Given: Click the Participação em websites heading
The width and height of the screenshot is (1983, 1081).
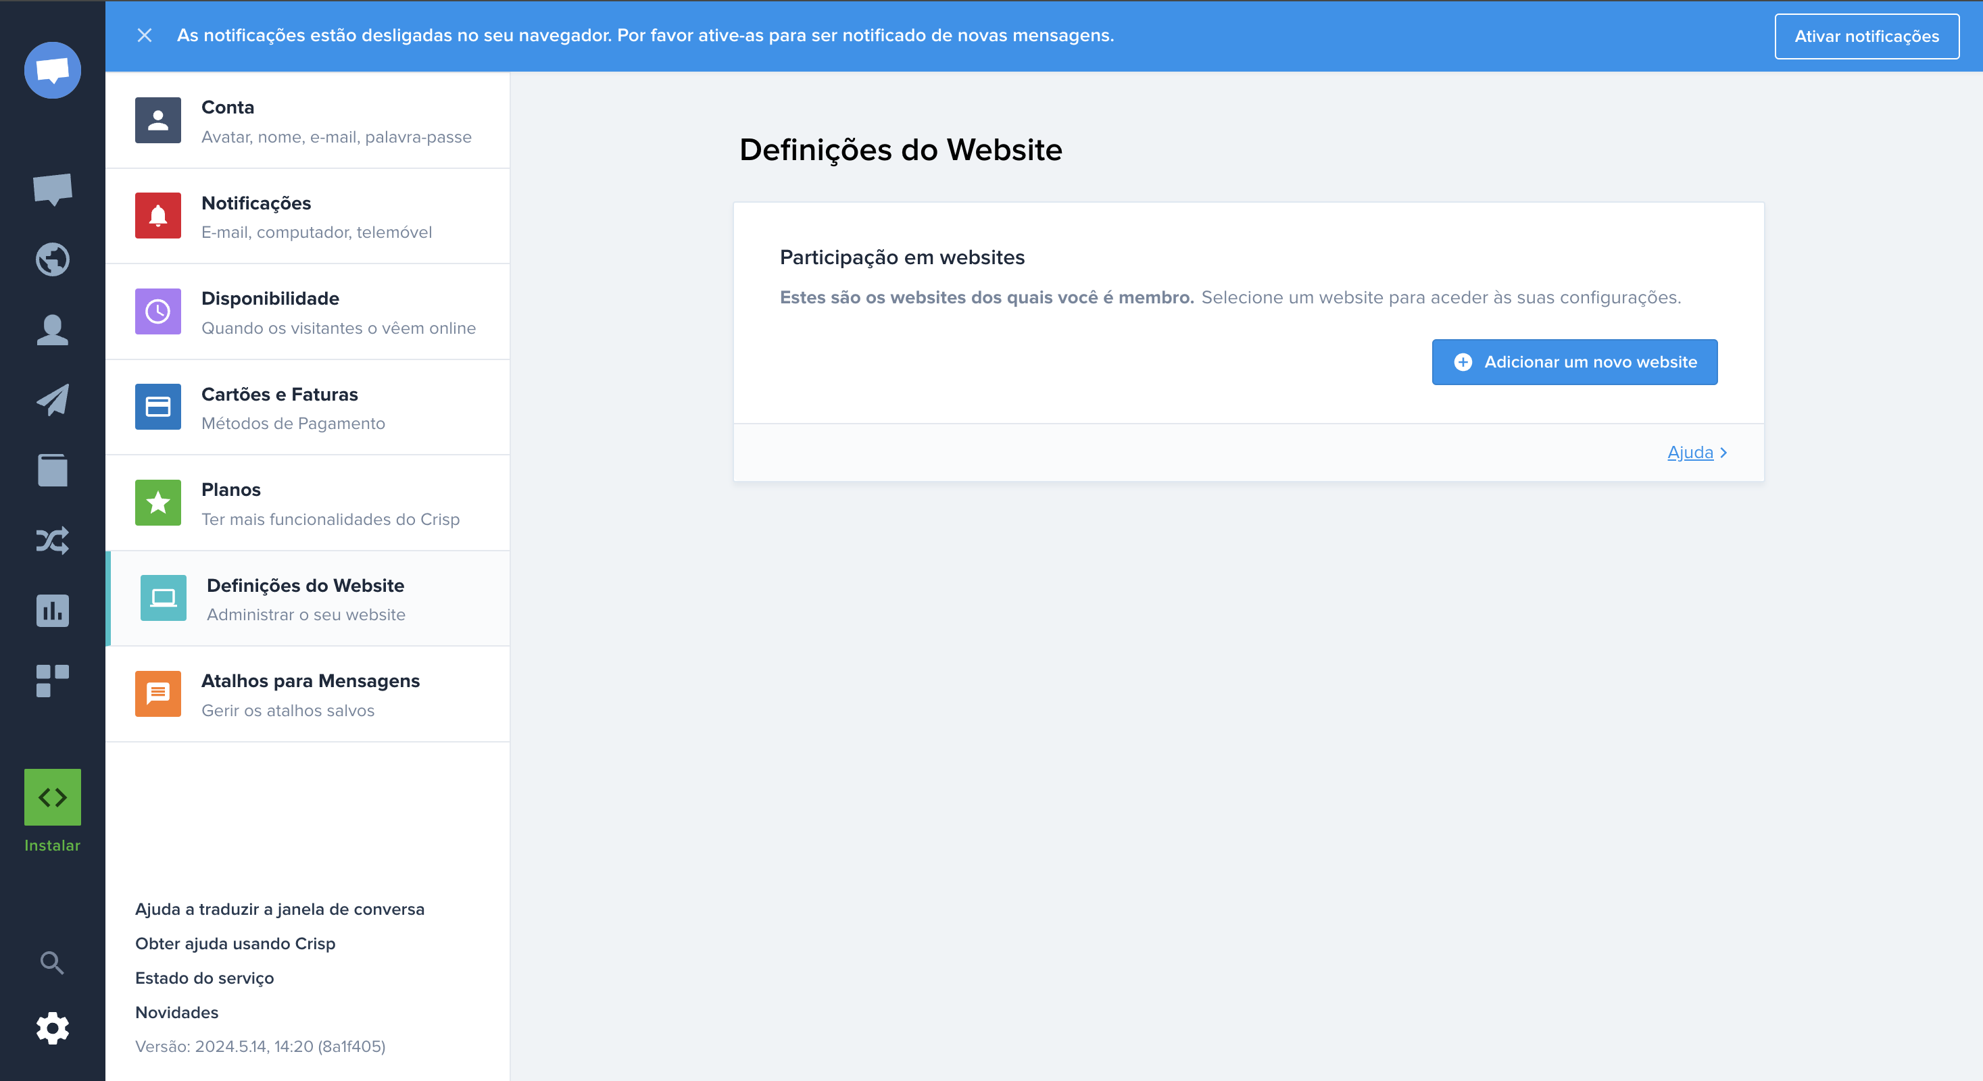Looking at the screenshot, I should (x=902, y=257).
